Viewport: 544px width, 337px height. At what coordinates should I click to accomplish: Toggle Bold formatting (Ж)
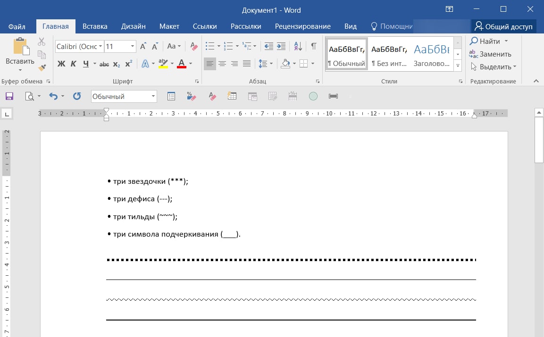[x=61, y=64]
